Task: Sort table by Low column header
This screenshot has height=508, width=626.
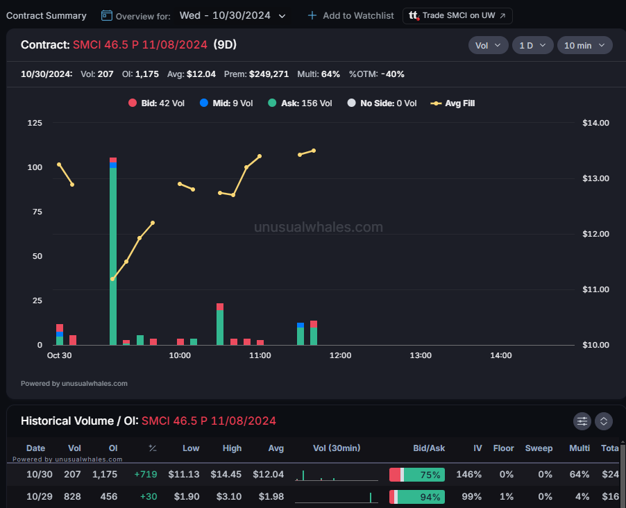Action: 191,448
